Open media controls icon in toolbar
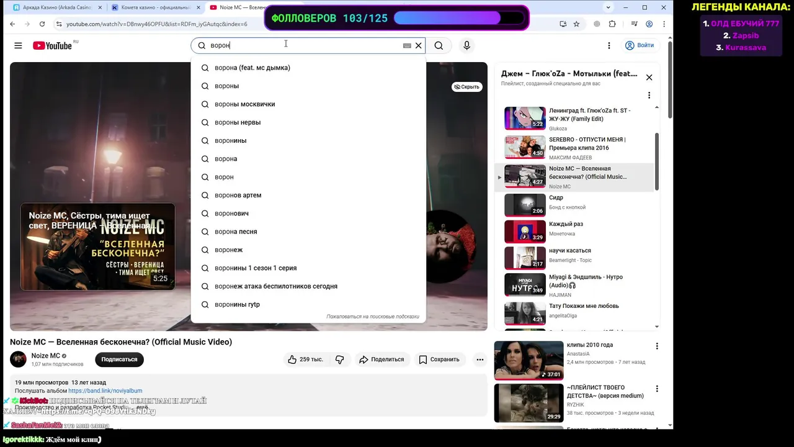794x447 pixels. click(x=634, y=24)
